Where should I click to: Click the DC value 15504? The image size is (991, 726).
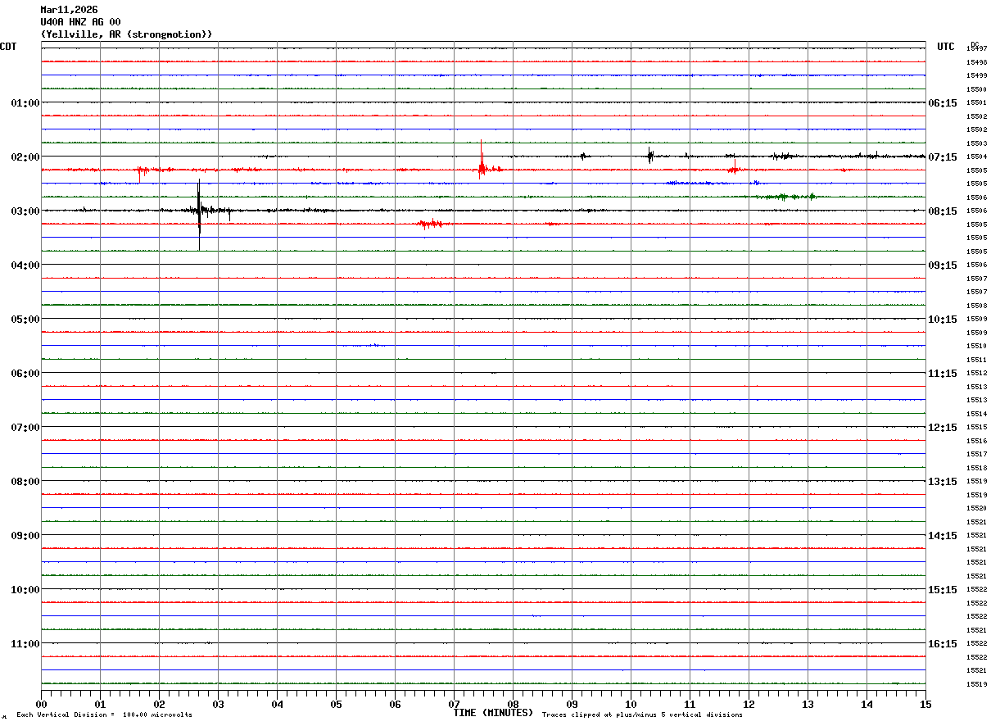(x=976, y=157)
